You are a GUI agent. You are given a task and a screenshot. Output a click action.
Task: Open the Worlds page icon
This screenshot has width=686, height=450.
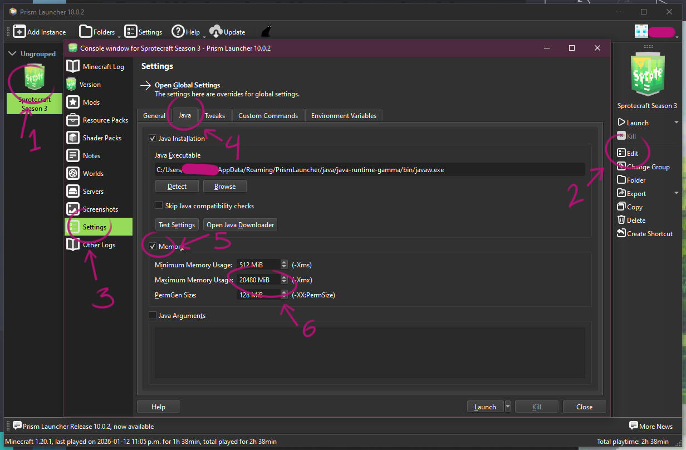72,174
